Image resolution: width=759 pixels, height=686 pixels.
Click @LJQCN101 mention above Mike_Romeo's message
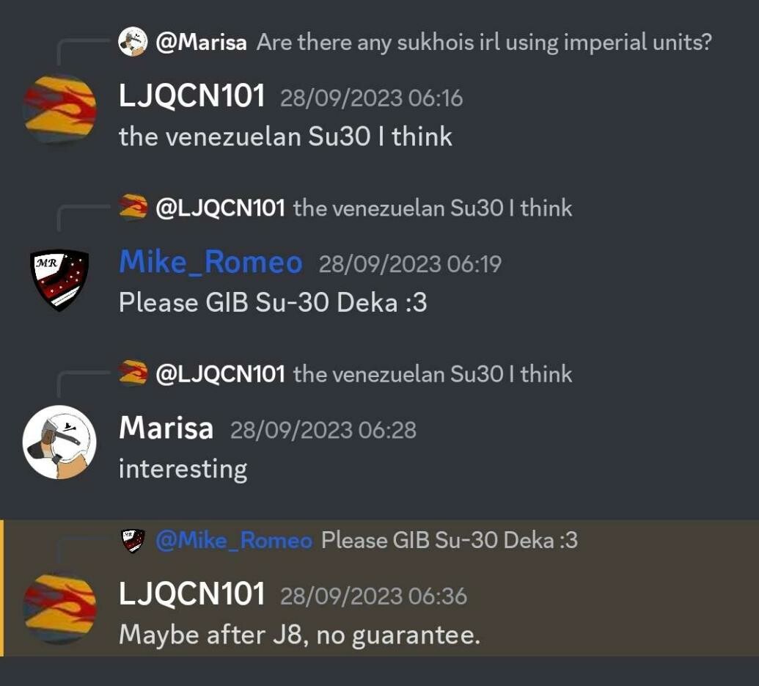[x=220, y=208]
